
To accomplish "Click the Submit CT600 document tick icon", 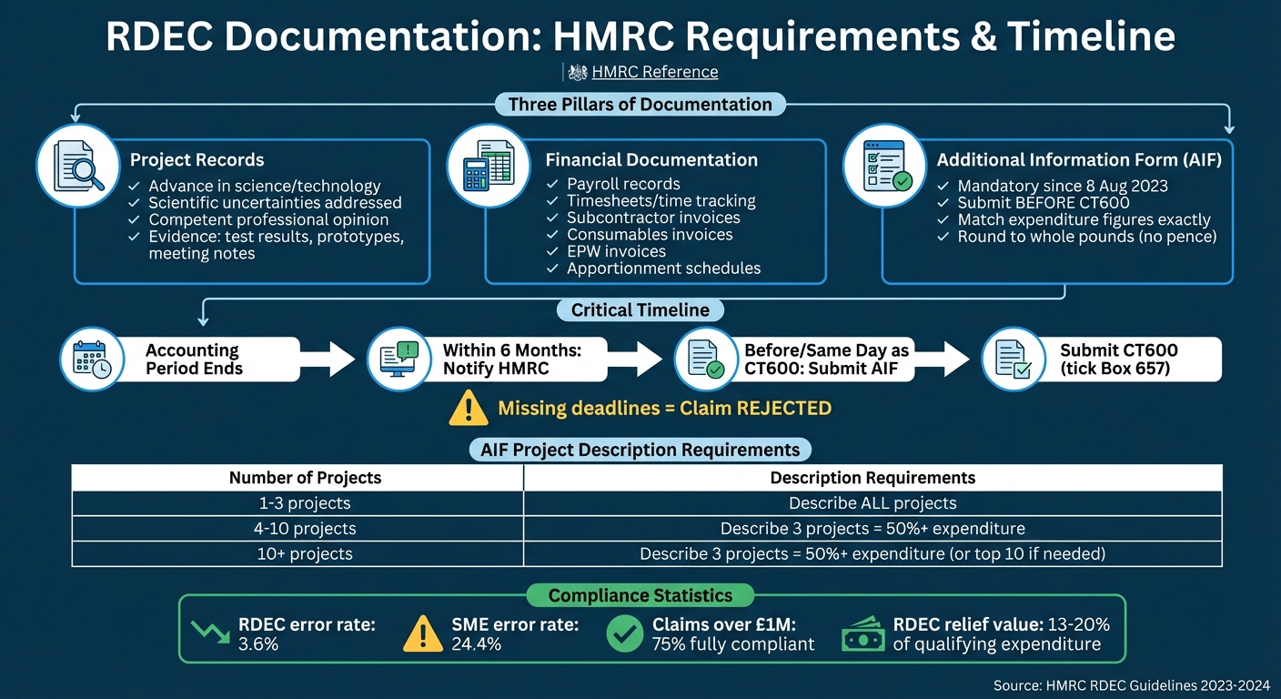I will [1013, 360].
